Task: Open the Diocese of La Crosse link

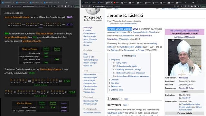Action: point(134,50)
